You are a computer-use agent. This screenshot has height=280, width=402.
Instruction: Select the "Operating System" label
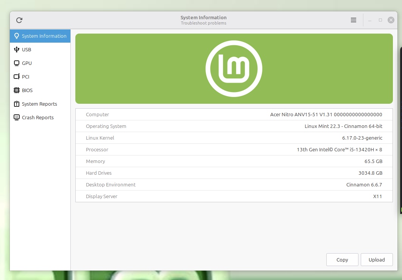point(106,126)
